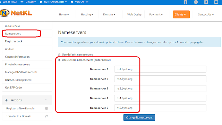
Task: Click the NetKL logo
Action: tap(16, 13)
